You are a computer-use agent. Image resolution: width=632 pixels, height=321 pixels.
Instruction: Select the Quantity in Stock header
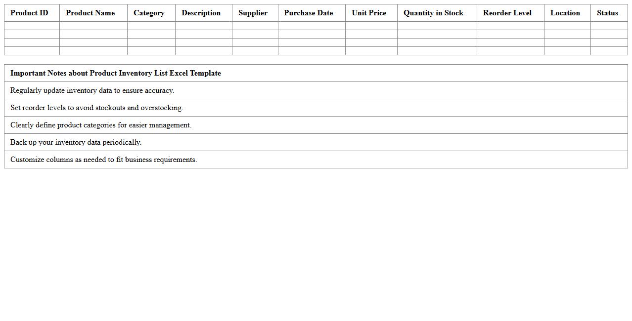(433, 13)
